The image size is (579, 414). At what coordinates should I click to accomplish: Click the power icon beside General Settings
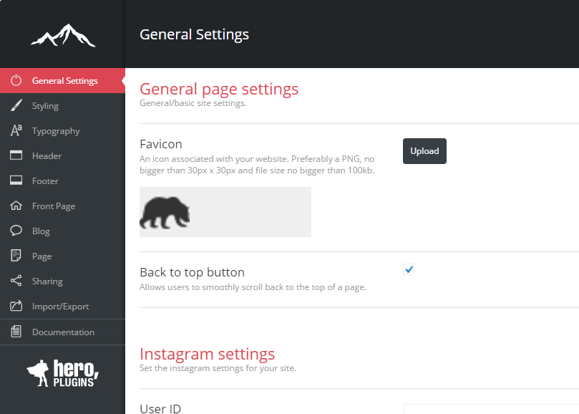point(16,81)
